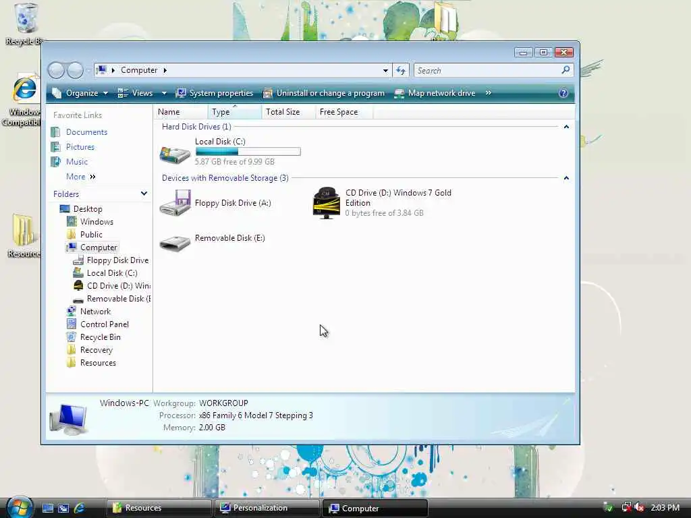Click the search magnifier icon
Screen dimensions: 691x518
click(566, 70)
